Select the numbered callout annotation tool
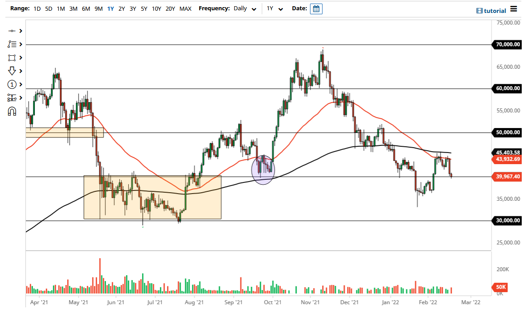Image resolution: width=528 pixels, height=310 pixels. coord(13,84)
